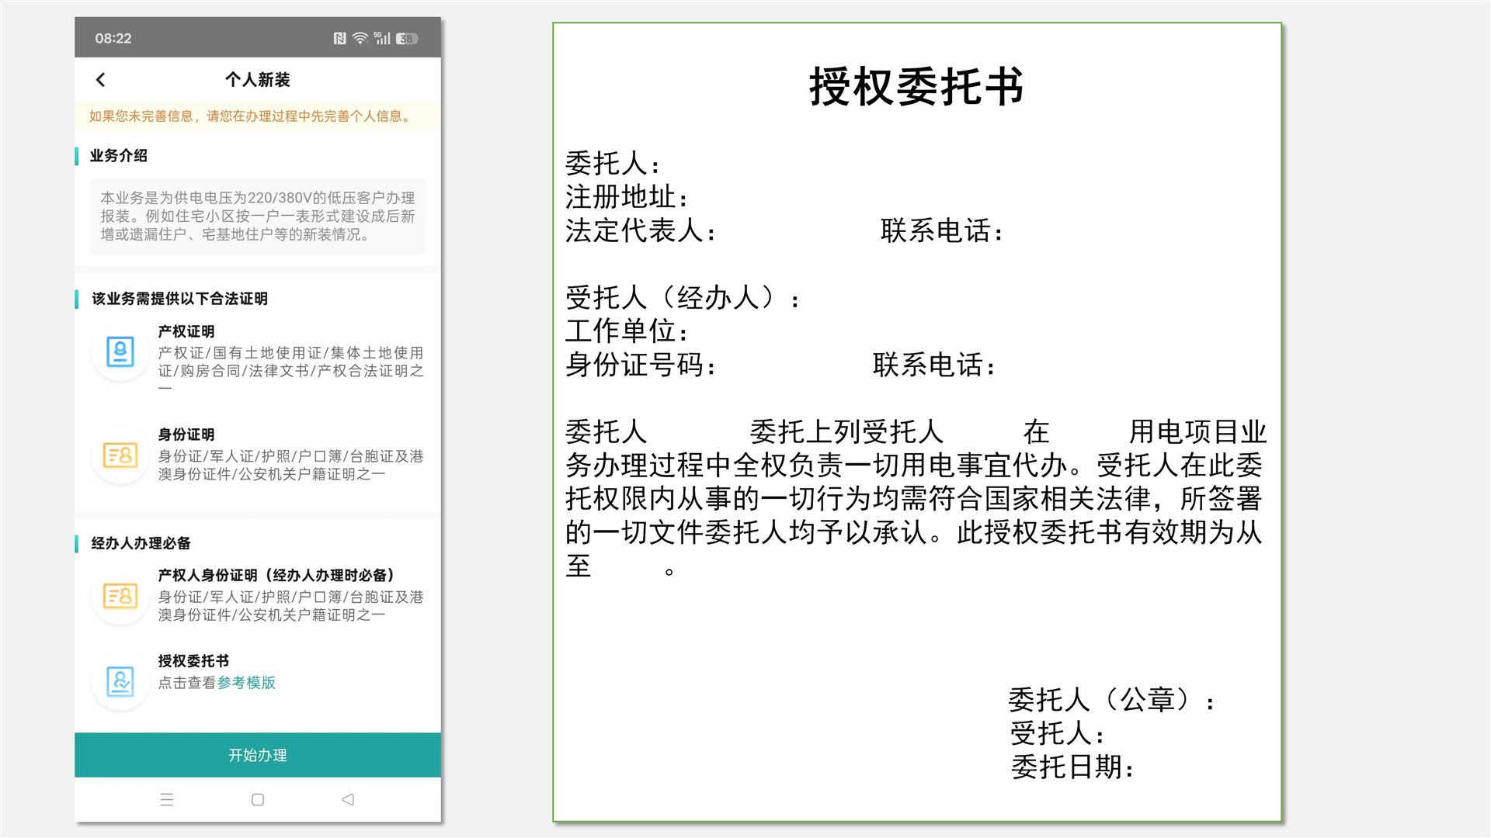Image resolution: width=1491 pixels, height=838 pixels.
Task: Collapse the 业务介绍 description box
Action: [x=257, y=217]
